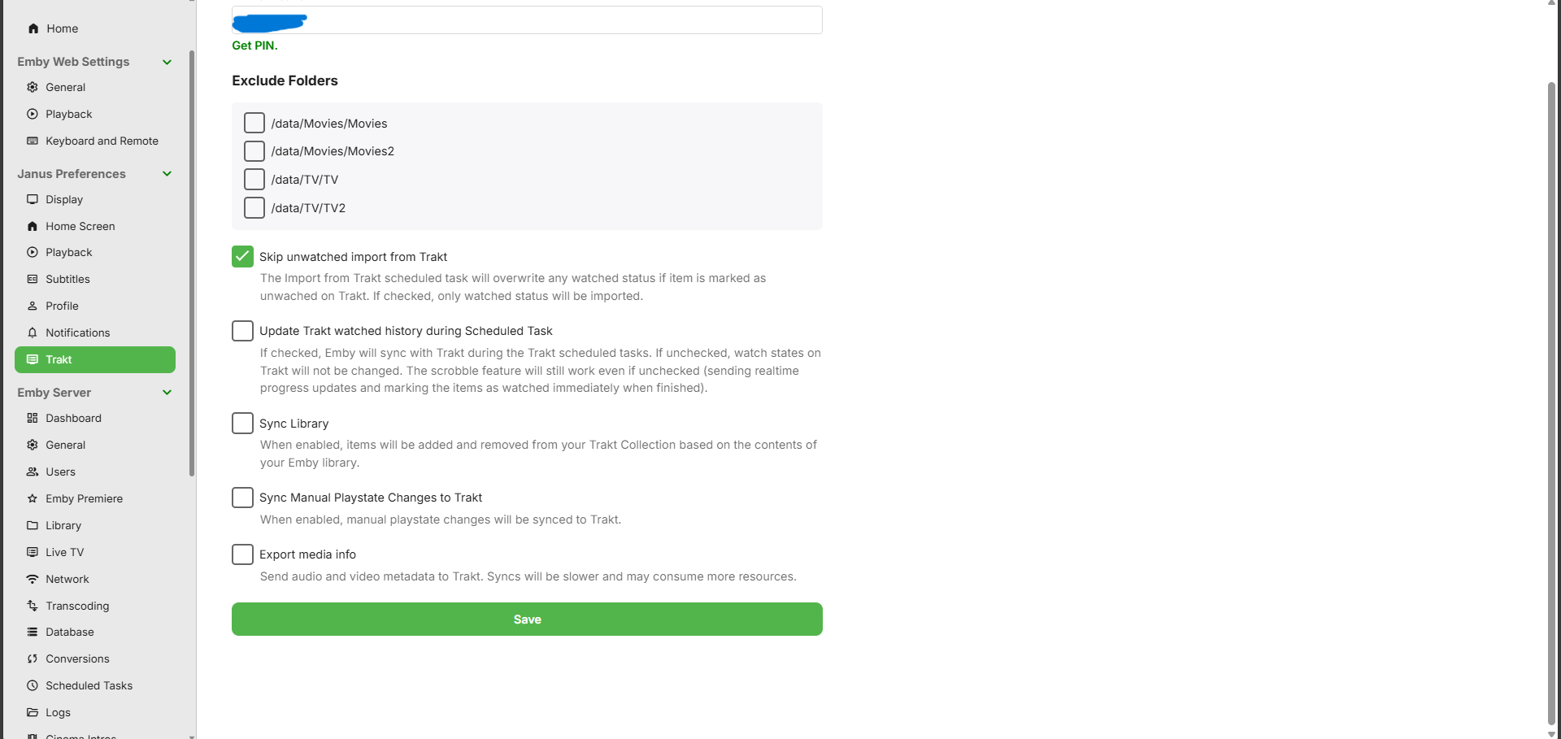
Task: Follow the Get PIN link
Action: point(254,46)
